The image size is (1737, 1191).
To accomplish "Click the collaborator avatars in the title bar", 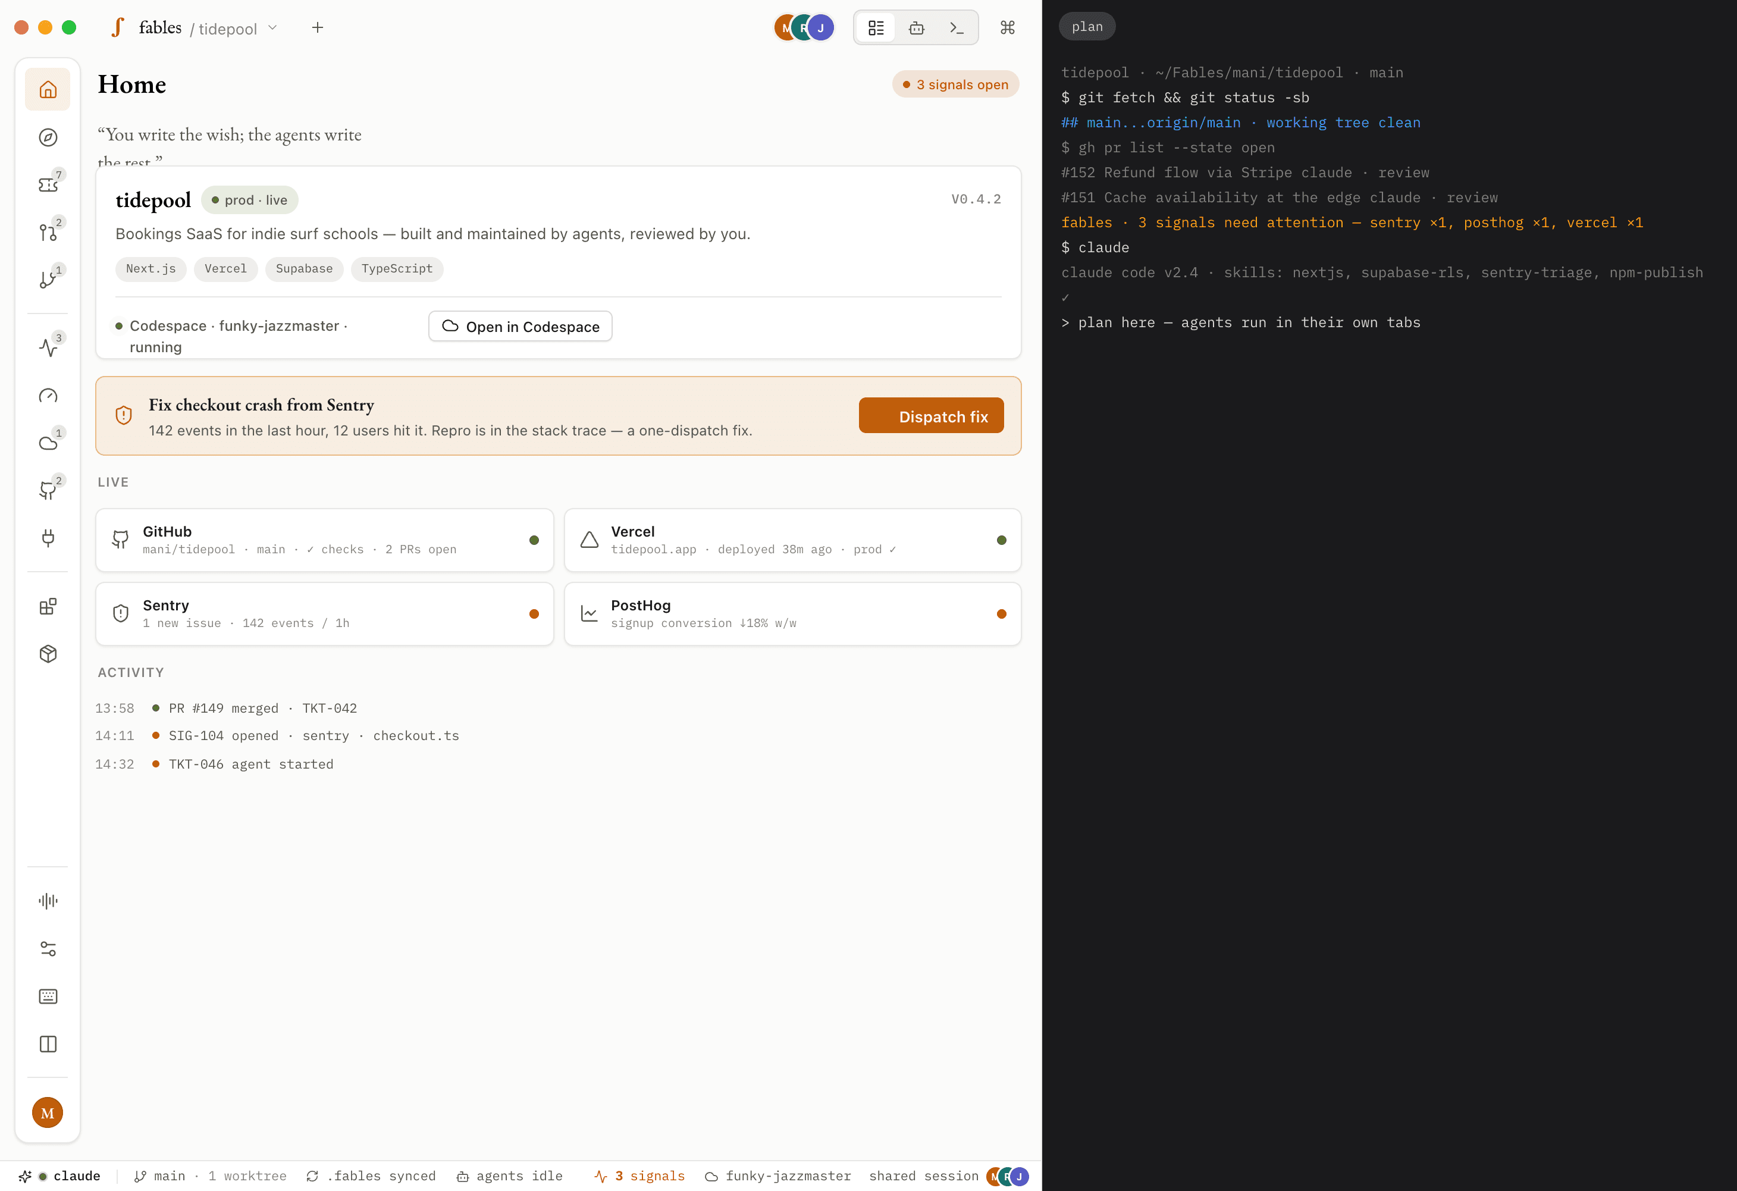I will (804, 27).
